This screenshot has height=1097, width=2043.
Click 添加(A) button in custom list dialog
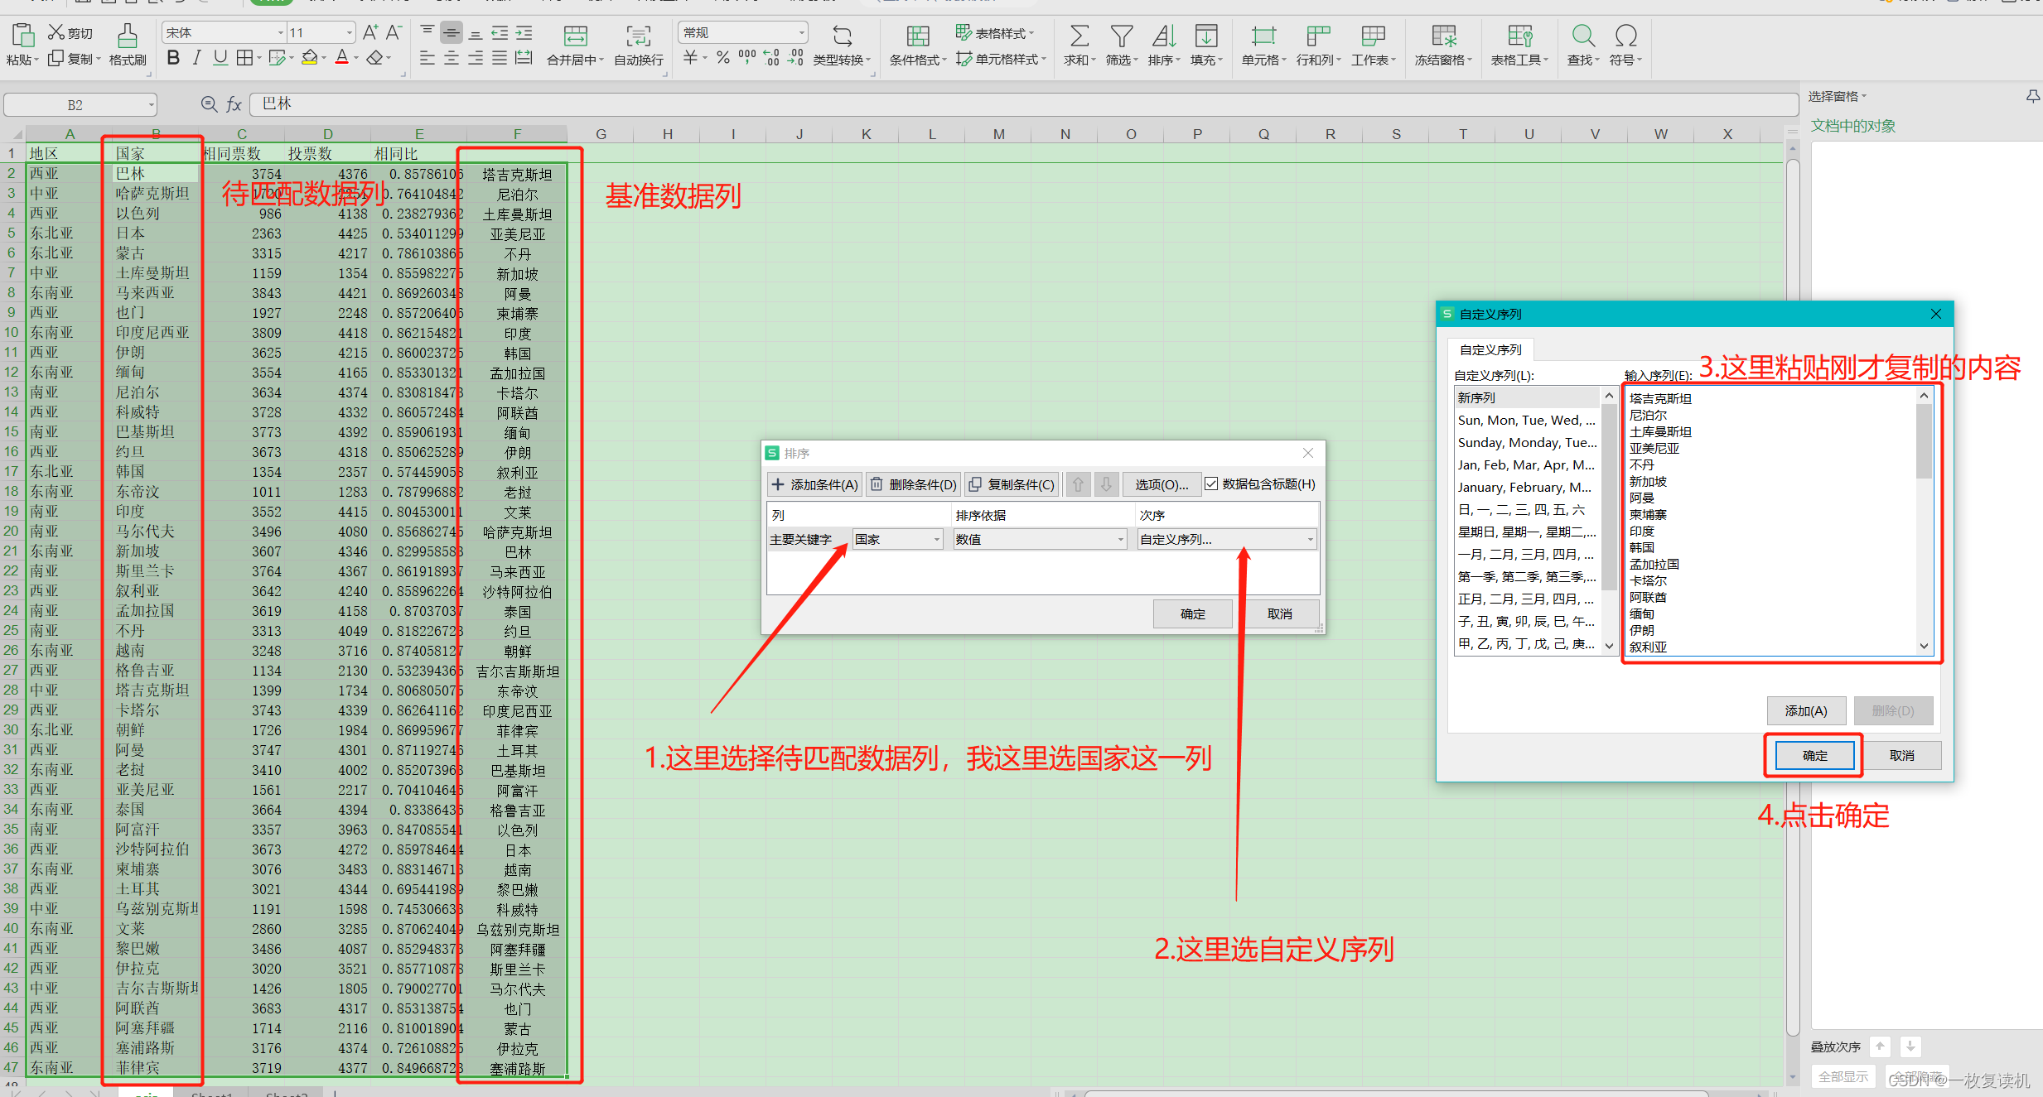point(1805,711)
